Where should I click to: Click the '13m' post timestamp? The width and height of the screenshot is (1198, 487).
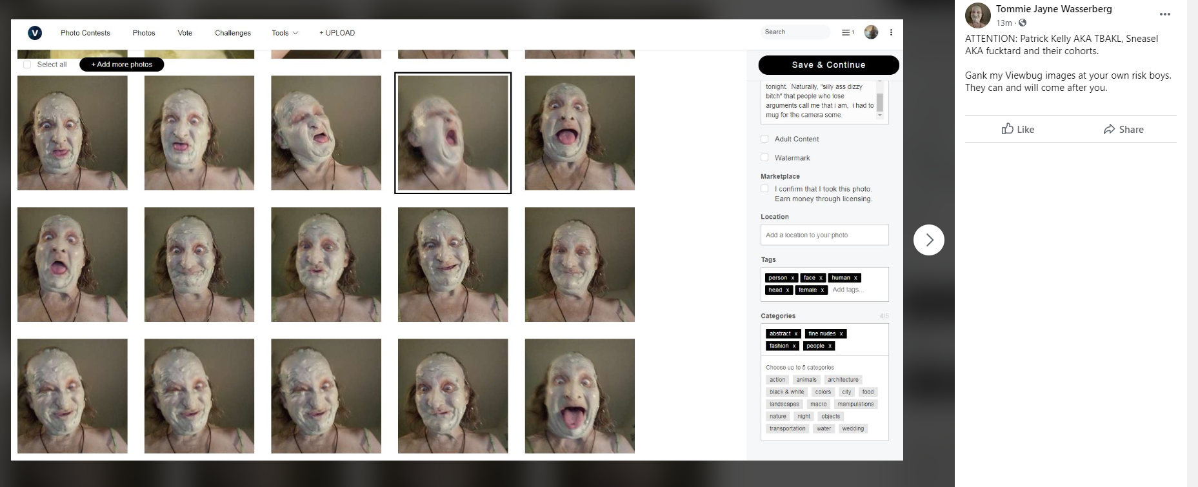click(1004, 23)
